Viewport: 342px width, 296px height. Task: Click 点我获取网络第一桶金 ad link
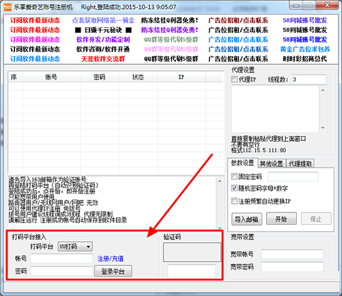103,21
